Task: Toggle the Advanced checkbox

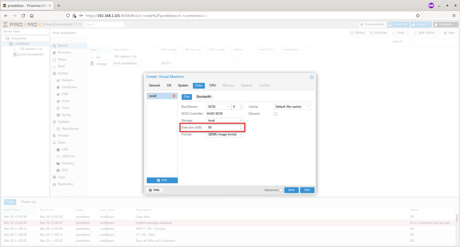Action: pos(281,190)
